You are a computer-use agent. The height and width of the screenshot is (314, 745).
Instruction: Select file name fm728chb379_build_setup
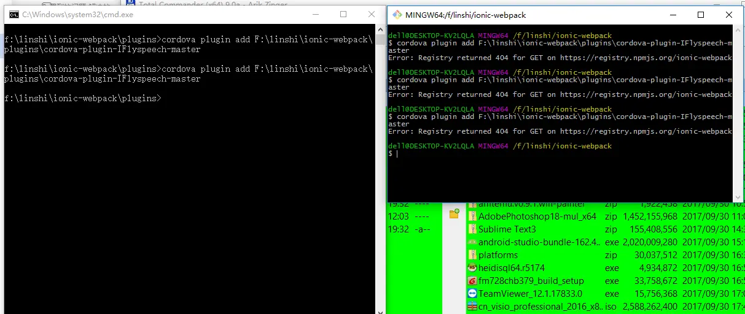point(531,281)
